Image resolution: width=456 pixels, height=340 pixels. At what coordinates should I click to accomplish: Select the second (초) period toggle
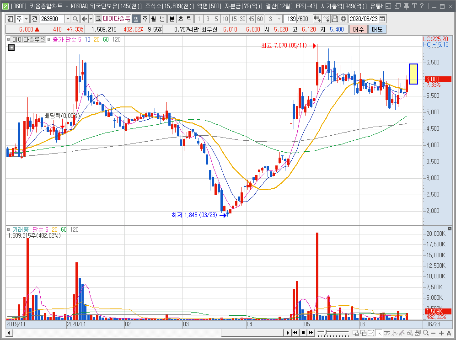click(181, 19)
